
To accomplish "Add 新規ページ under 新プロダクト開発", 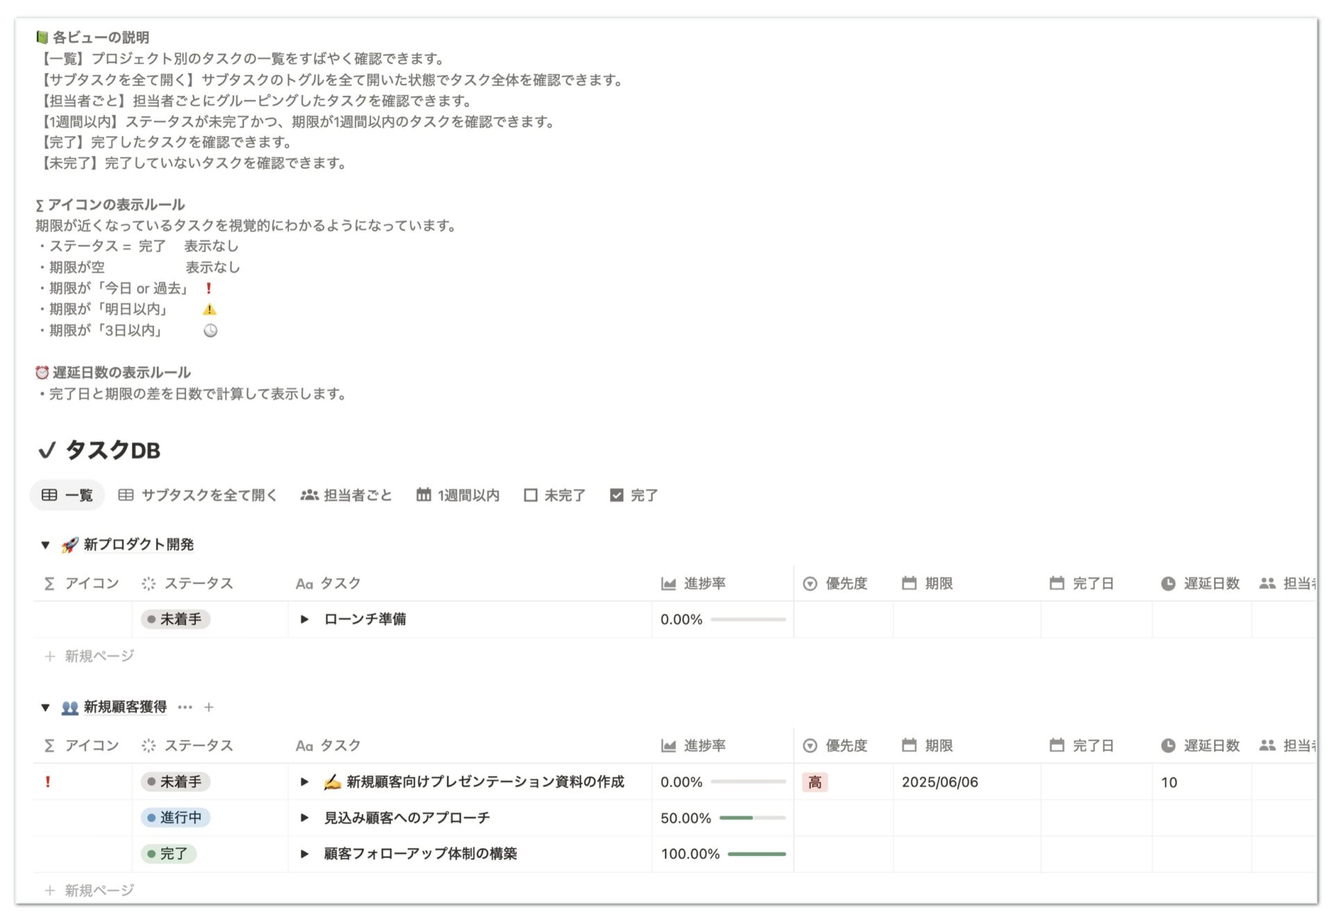I will click(89, 656).
